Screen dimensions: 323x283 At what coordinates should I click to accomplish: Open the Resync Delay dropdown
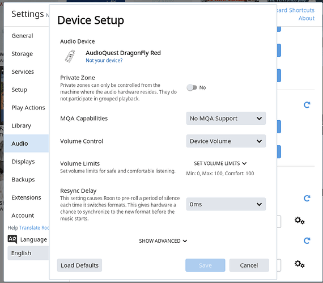[x=226, y=204]
